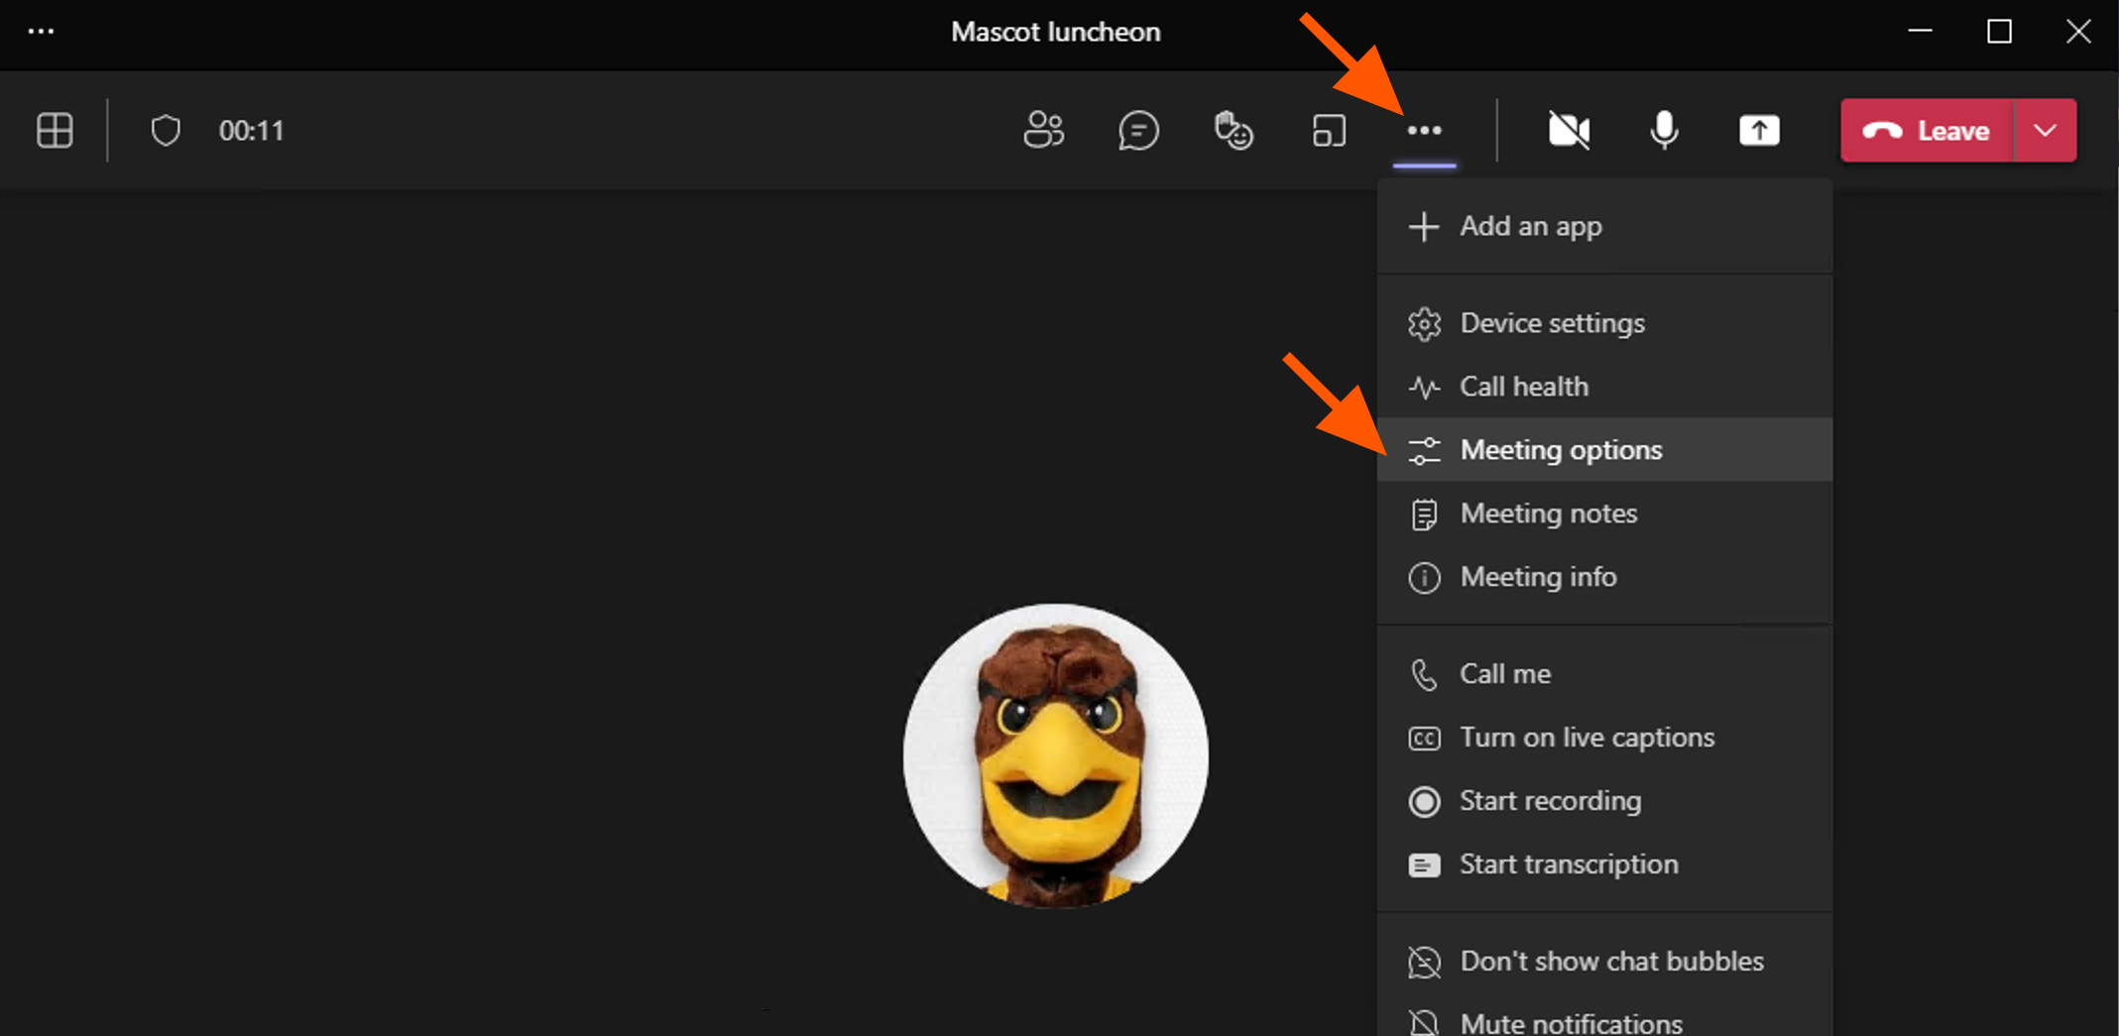The image size is (2119, 1036).
Task: Select Call health menu entry
Action: point(1523,387)
